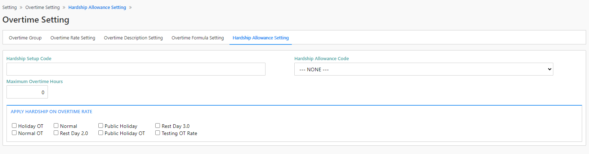Click the chevron after Hardship Allowance breadcrumb

click(130, 8)
